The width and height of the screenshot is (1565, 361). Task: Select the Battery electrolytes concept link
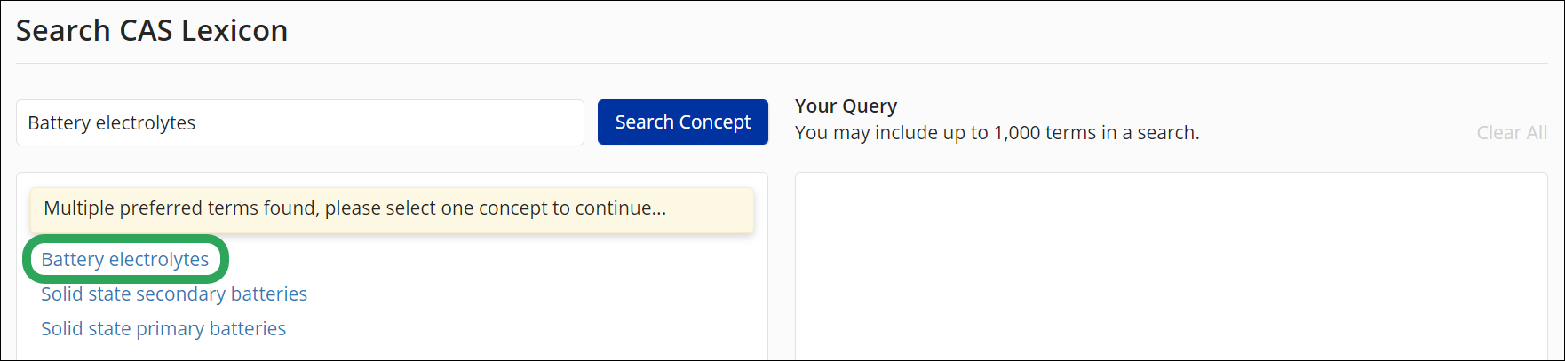[125, 259]
